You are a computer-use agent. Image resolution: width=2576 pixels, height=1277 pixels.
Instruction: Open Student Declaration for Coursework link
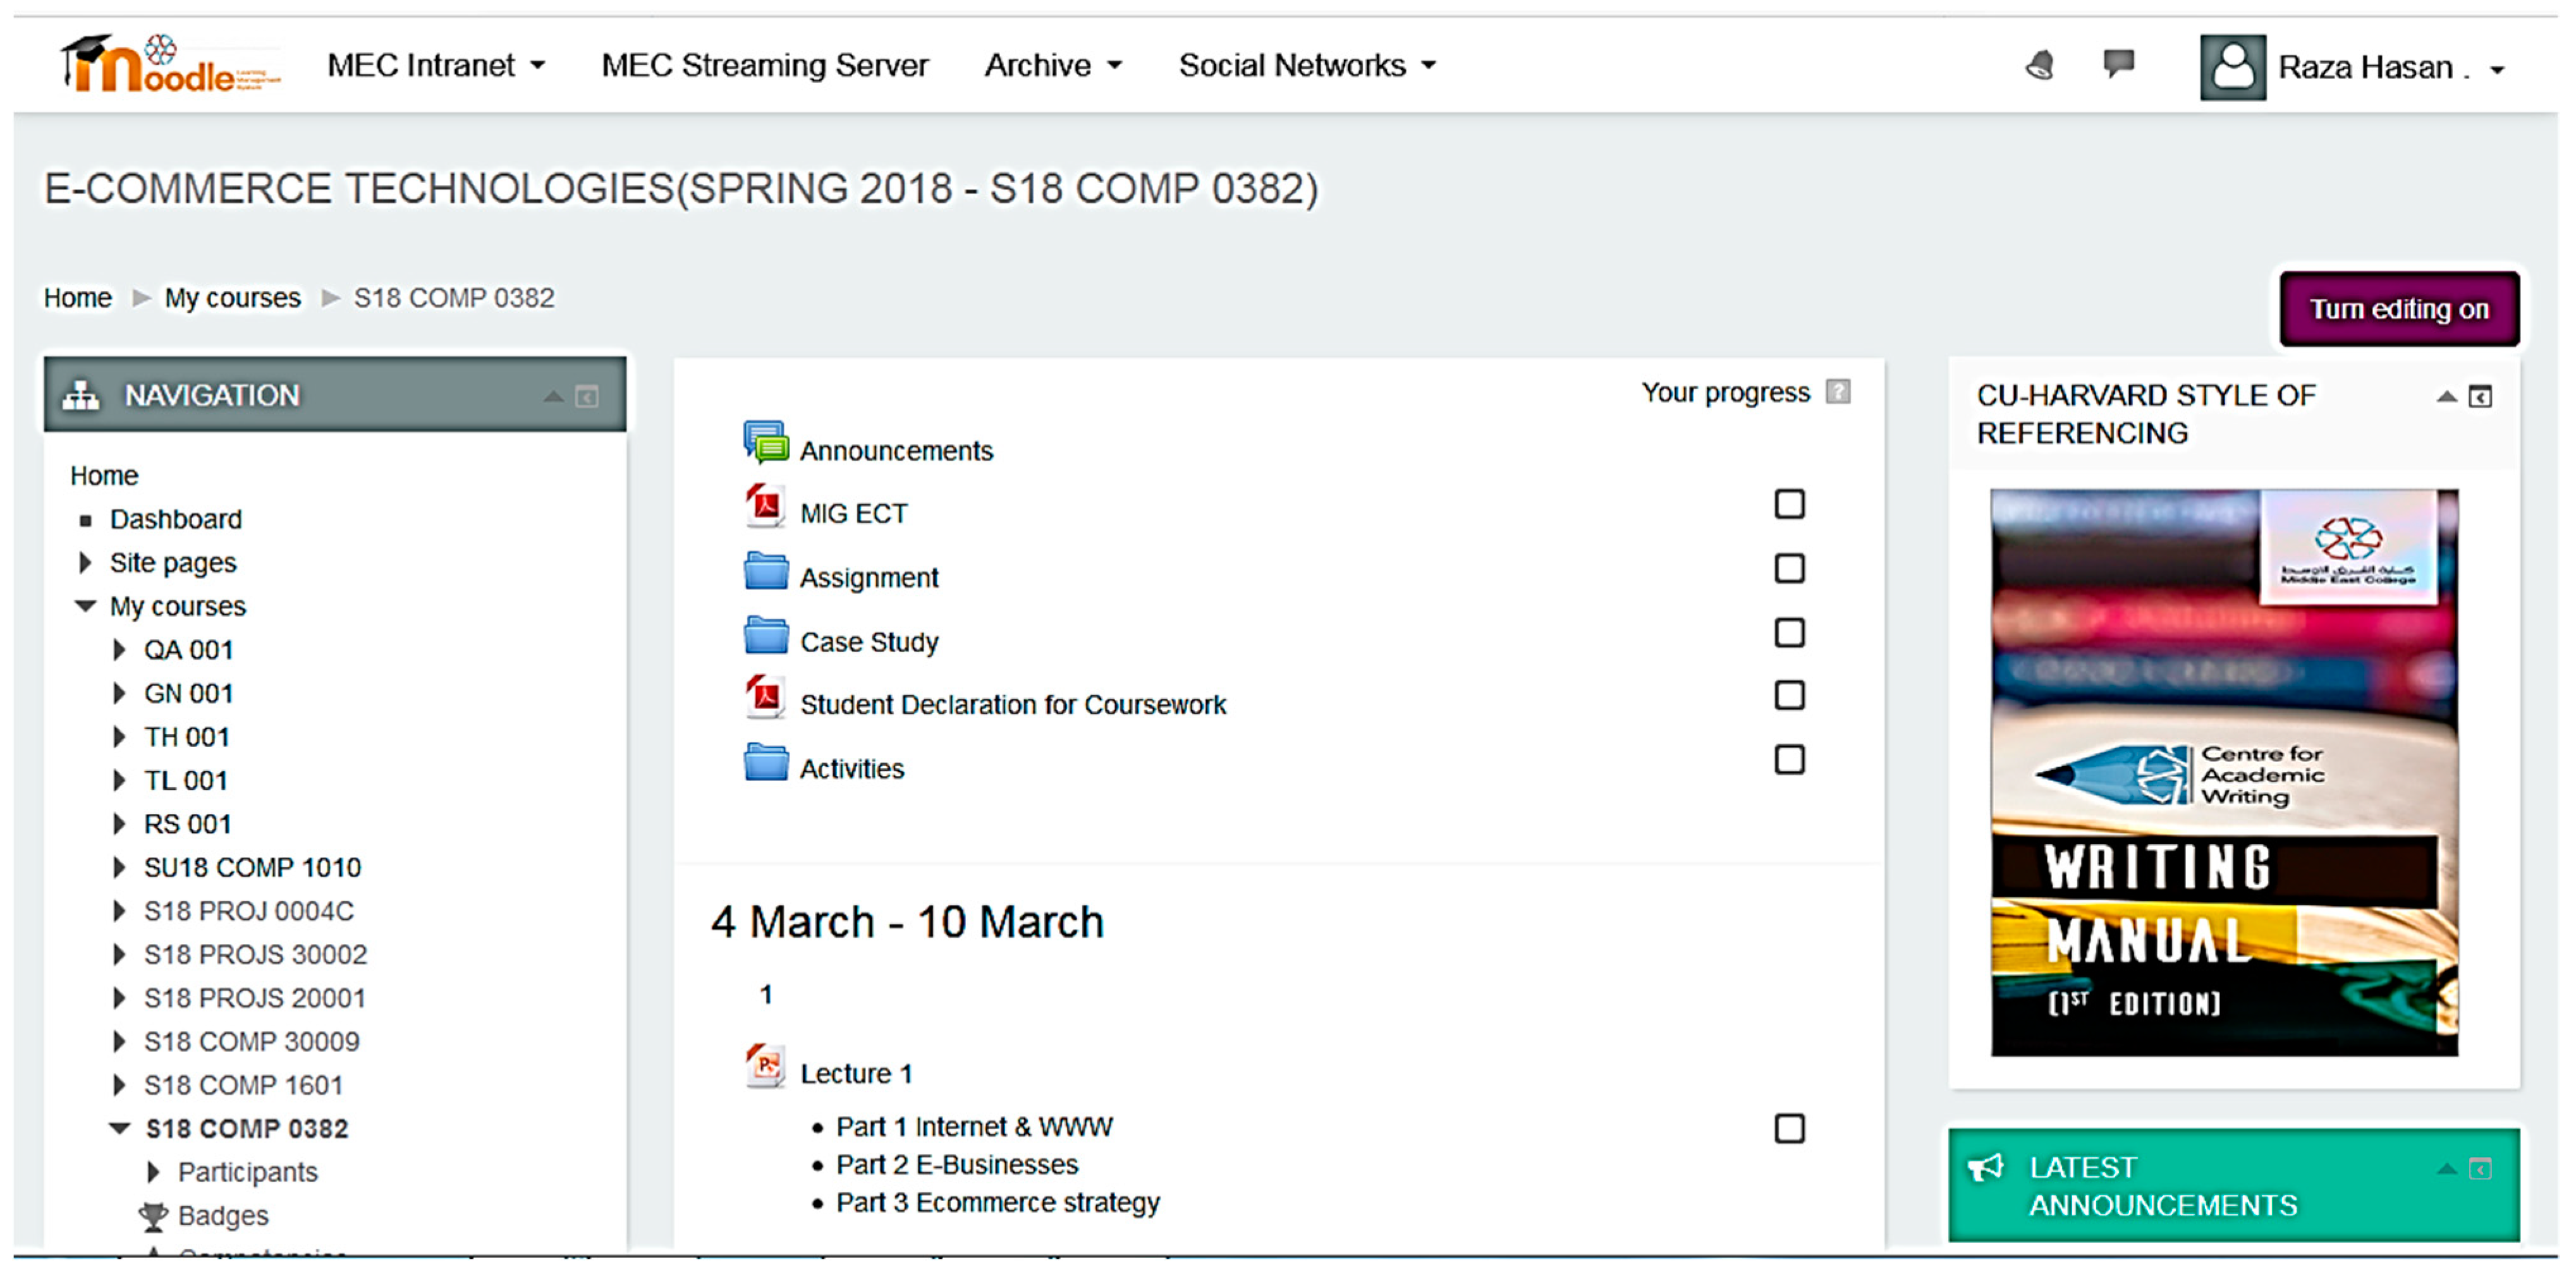click(x=1012, y=705)
